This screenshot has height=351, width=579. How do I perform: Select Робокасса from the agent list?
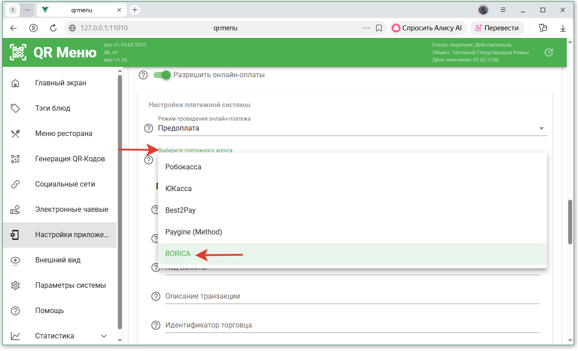coord(183,167)
